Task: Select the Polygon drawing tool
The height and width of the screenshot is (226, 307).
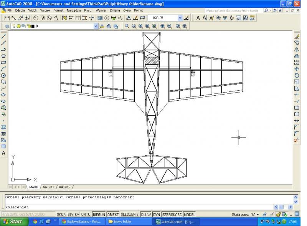Action: click(4, 56)
